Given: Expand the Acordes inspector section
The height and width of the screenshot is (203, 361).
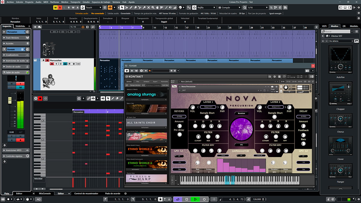Looking at the screenshot, I should pos(16,43).
